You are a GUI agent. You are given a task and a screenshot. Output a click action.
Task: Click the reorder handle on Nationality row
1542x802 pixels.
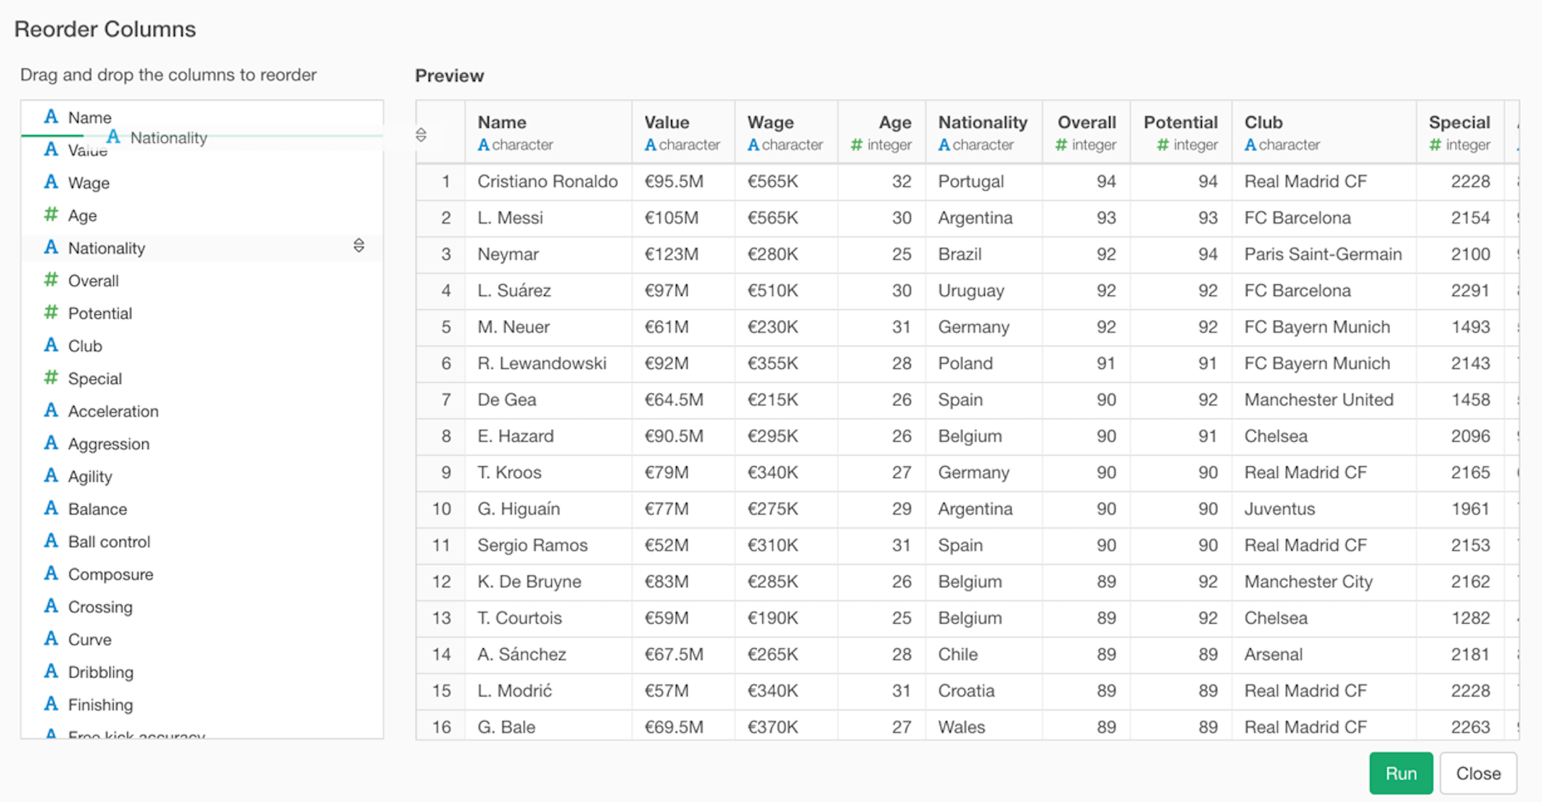click(359, 246)
